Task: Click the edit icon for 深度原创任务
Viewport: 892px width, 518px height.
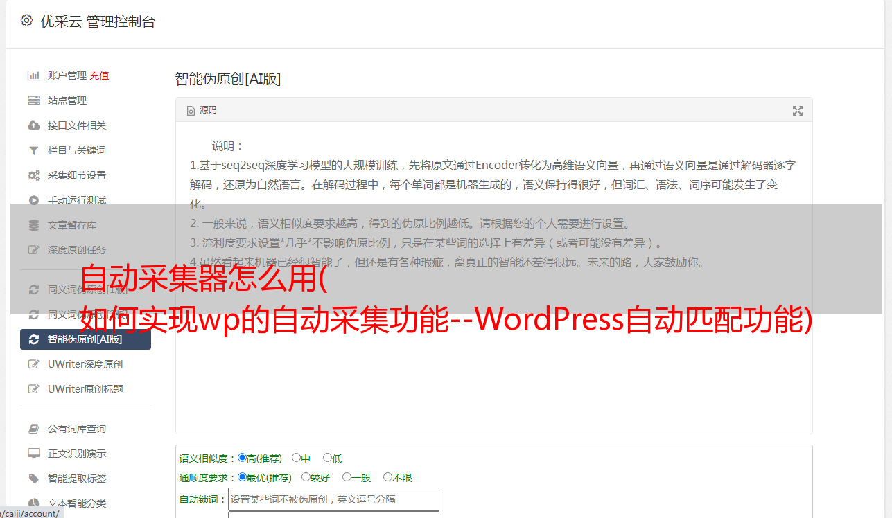Action: pos(33,250)
